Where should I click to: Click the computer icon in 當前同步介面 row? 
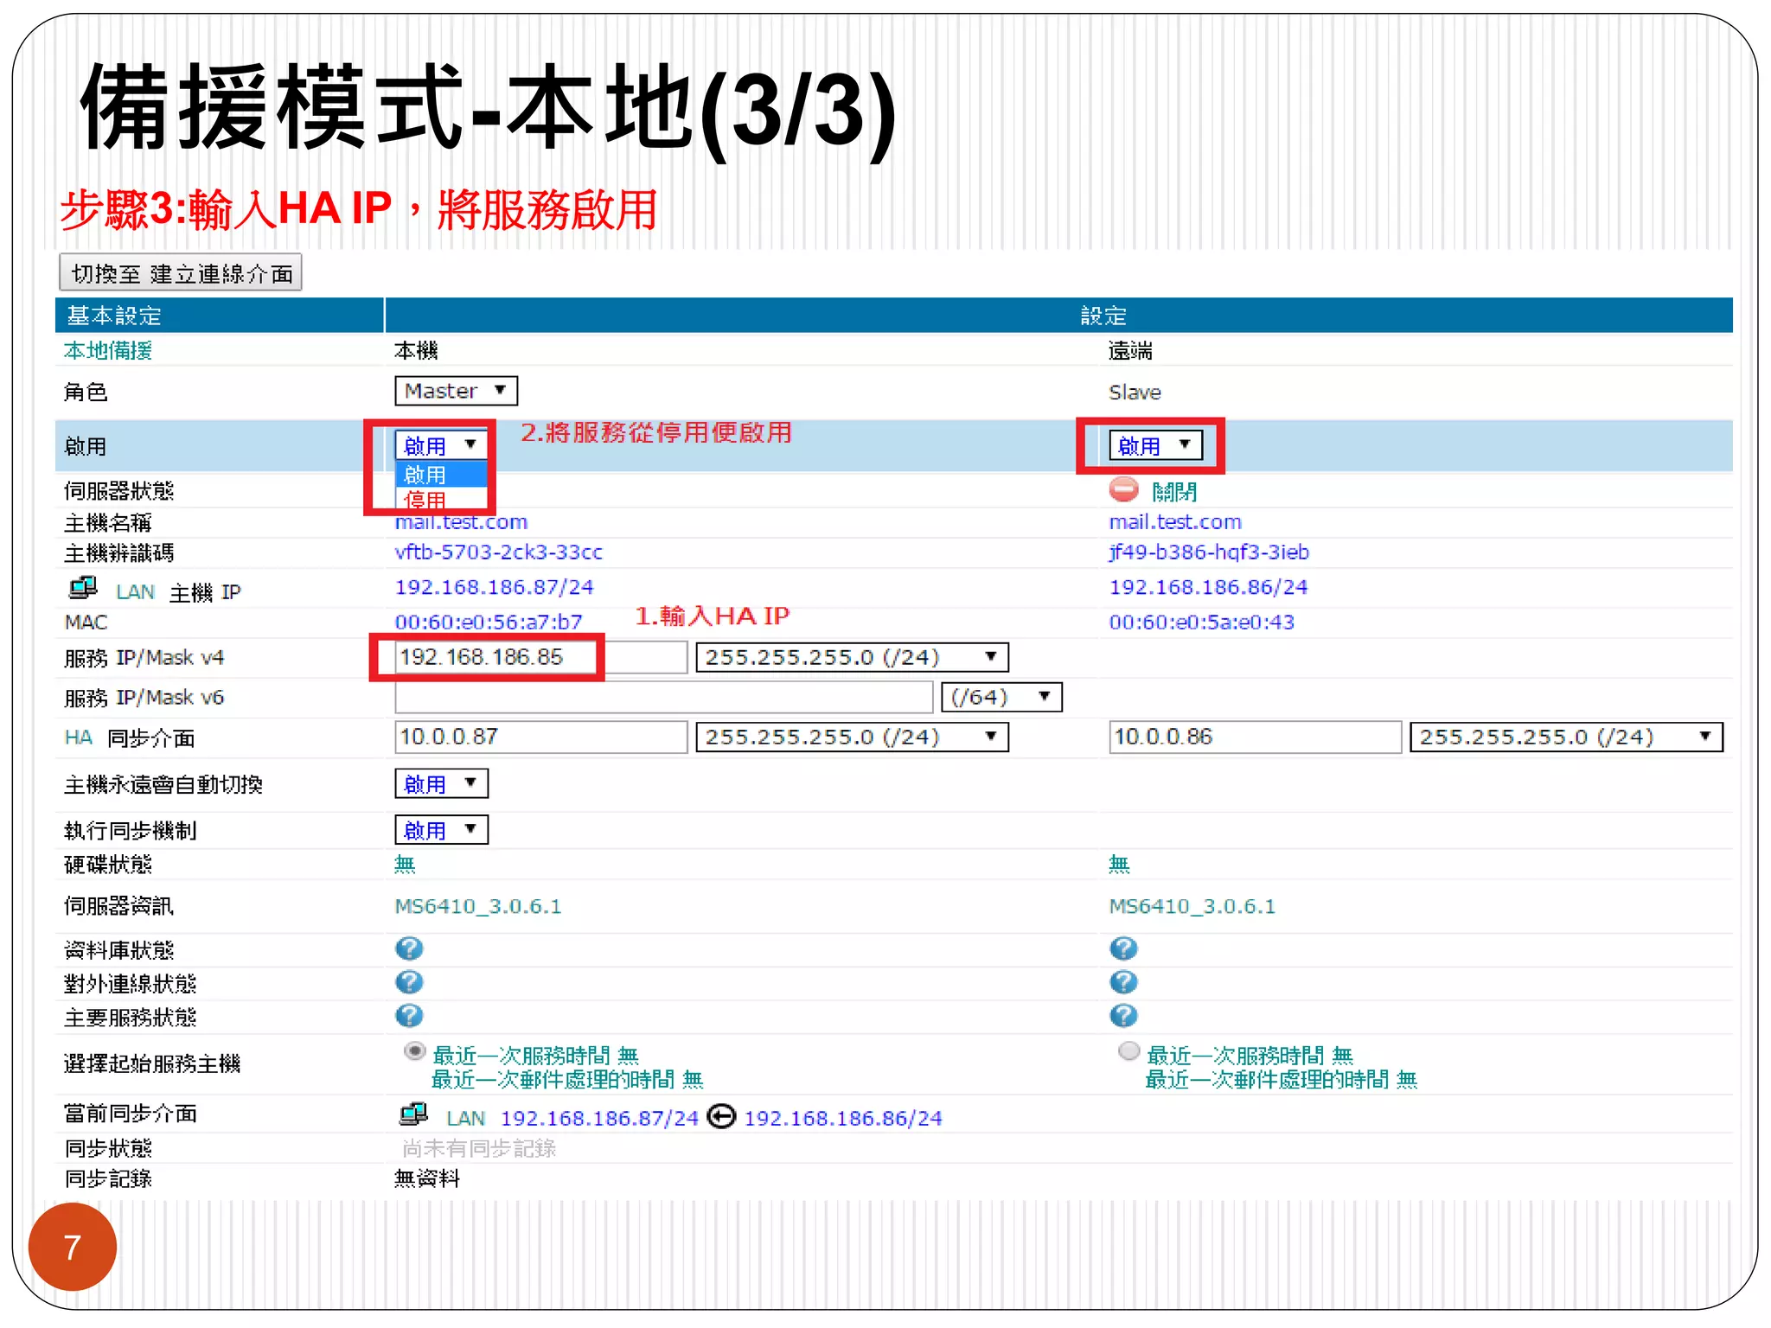(413, 1114)
